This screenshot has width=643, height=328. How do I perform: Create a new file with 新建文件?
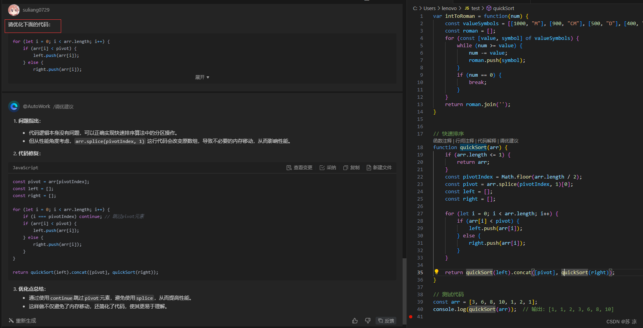tap(379, 168)
